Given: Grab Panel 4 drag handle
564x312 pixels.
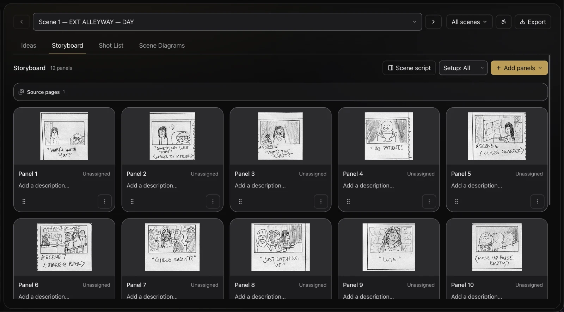Looking at the screenshot, I should point(348,202).
